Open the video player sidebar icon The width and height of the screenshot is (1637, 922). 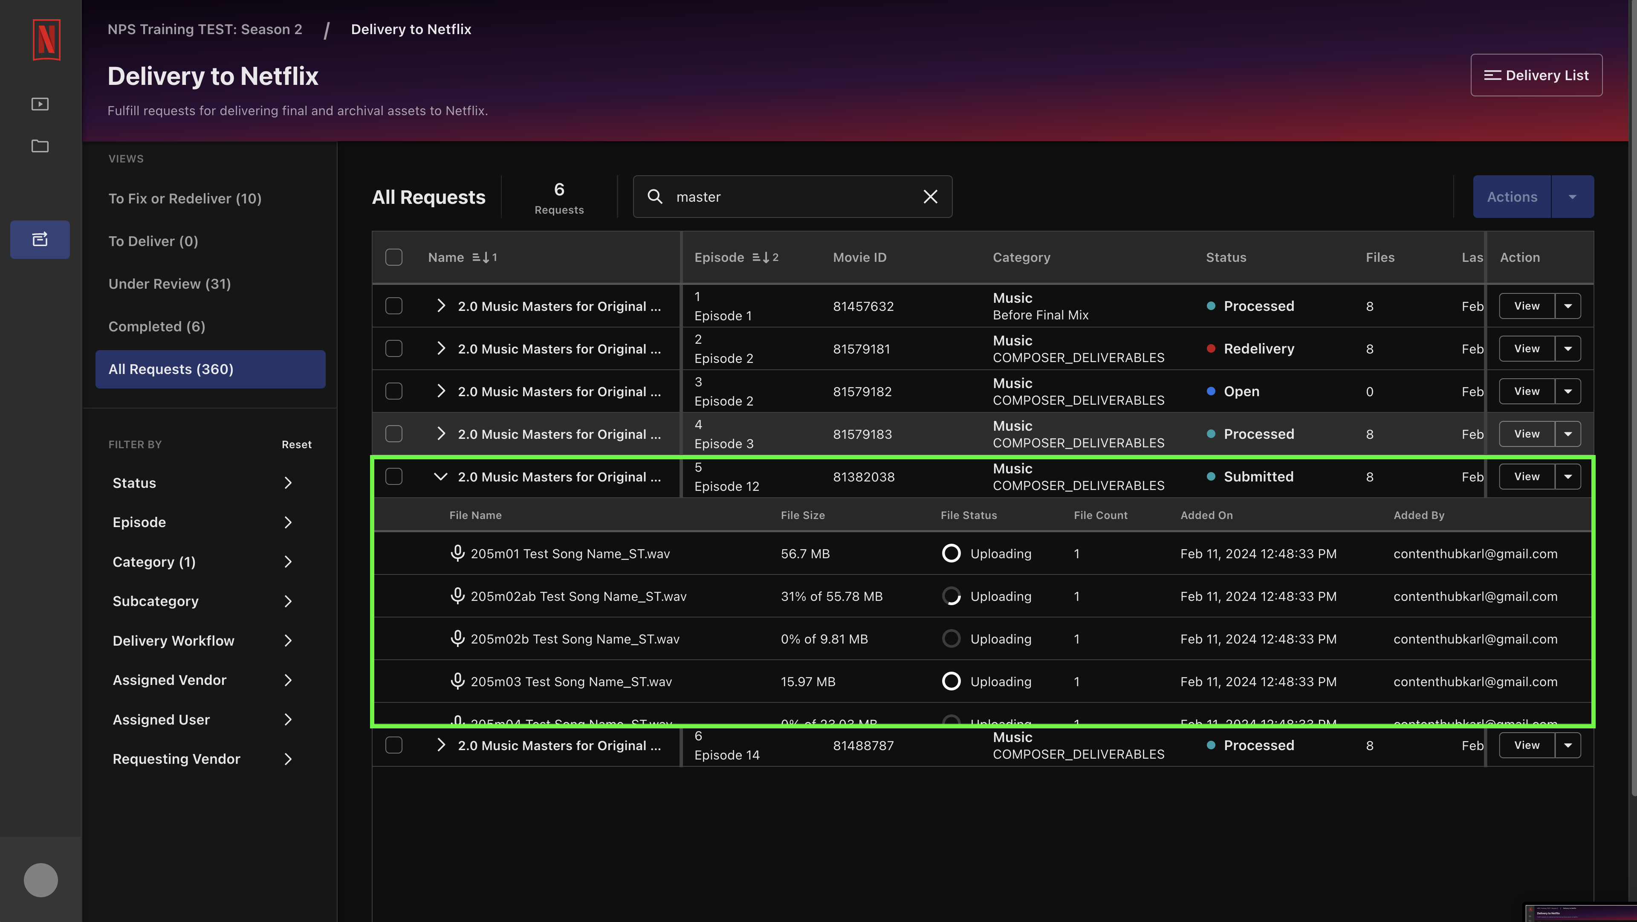click(40, 104)
